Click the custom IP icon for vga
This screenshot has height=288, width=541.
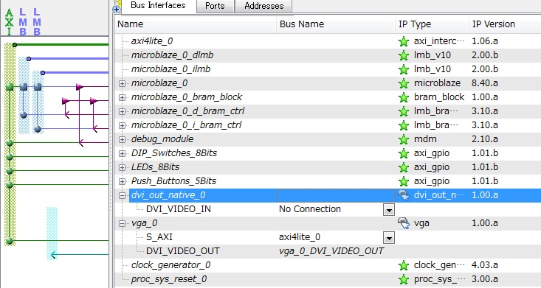tap(403, 223)
